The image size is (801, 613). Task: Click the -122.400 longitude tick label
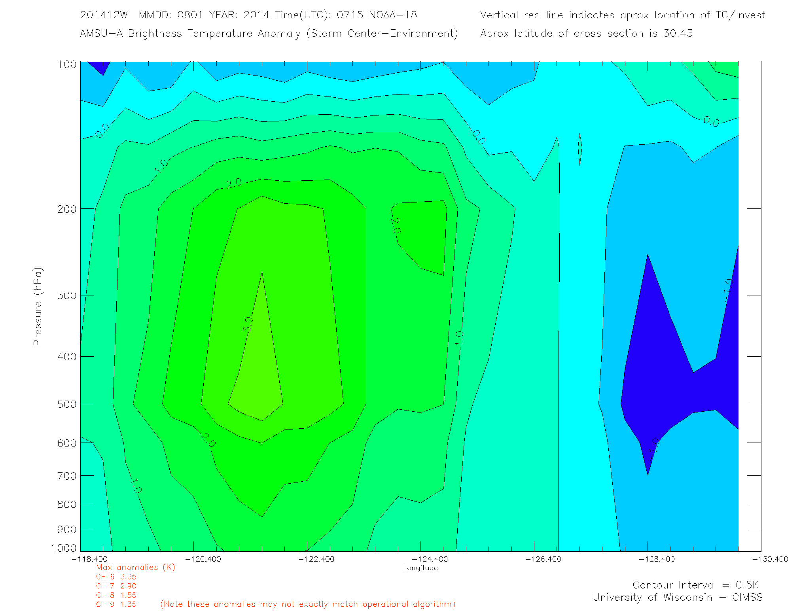pos(316,559)
